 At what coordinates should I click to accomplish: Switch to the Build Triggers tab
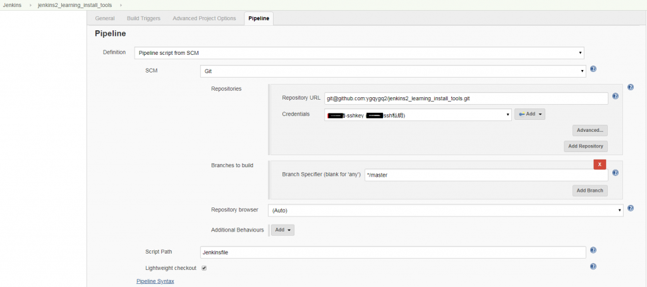[143, 18]
